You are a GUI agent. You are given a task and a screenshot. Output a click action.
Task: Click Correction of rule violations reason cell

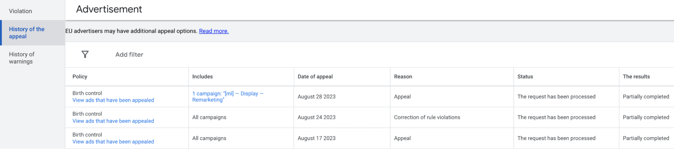(427, 117)
